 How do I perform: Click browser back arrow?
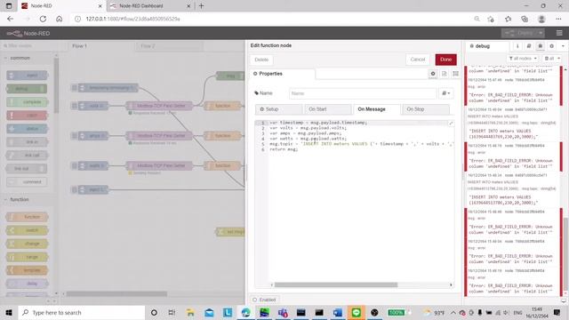(10, 19)
